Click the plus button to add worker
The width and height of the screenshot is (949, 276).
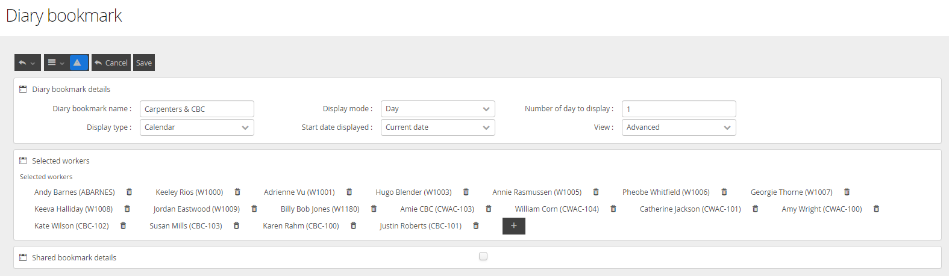click(x=513, y=226)
